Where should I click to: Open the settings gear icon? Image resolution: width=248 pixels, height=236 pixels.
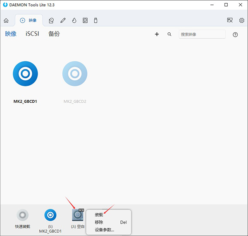pos(241,20)
